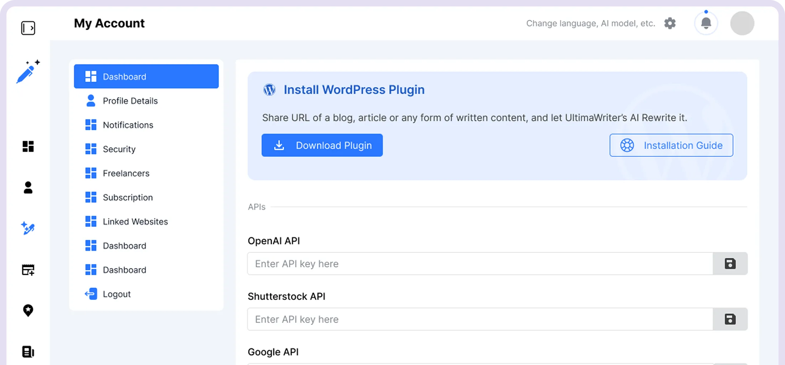Save the OpenAI API key with the disk icon
This screenshot has height=365, width=785.
click(730, 264)
